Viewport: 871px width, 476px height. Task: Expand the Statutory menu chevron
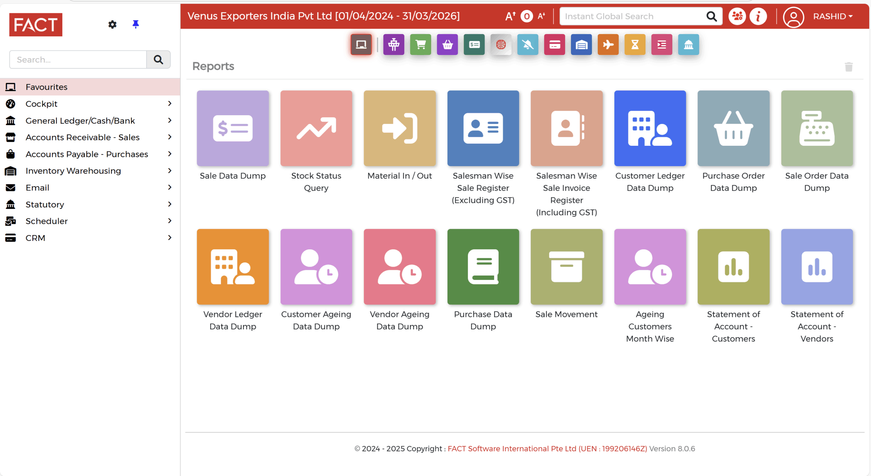click(x=170, y=204)
